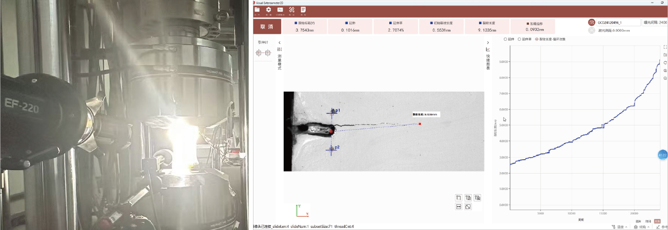Open the folder icon in top toolbar
This screenshot has height=230, width=668.
257,10
